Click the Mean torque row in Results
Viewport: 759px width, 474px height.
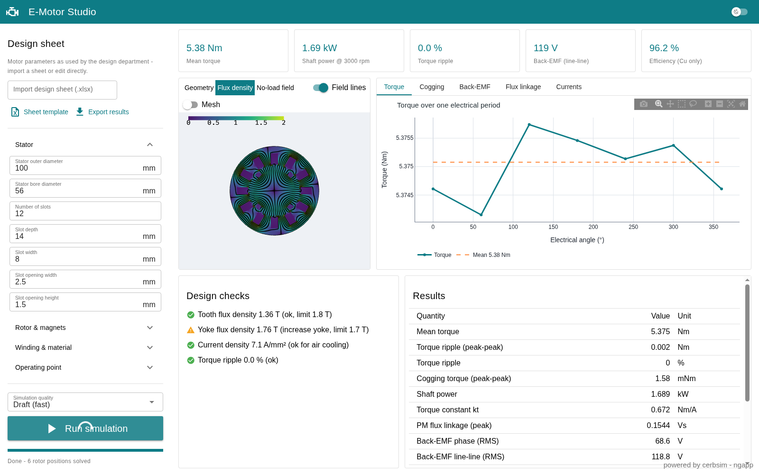click(574, 332)
